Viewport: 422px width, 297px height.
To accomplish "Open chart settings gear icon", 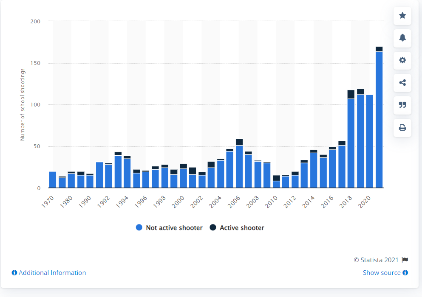I will tap(402, 60).
